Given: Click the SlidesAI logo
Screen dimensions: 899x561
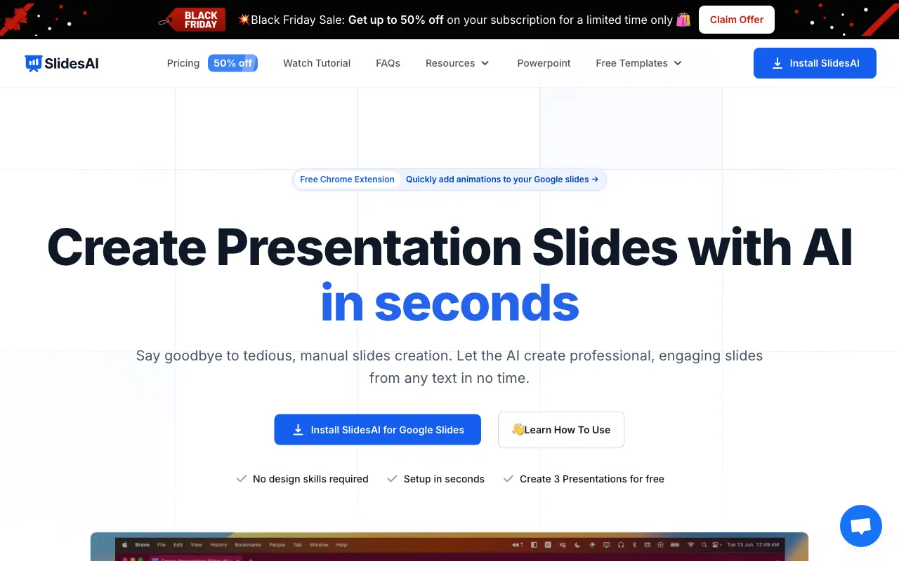Looking at the screenshot, I should click(62, 63).
